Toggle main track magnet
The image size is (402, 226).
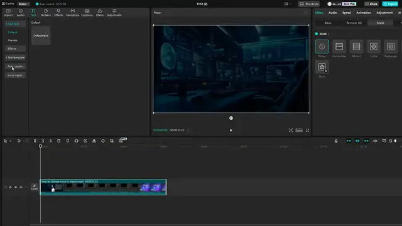[x=349, y=141]
